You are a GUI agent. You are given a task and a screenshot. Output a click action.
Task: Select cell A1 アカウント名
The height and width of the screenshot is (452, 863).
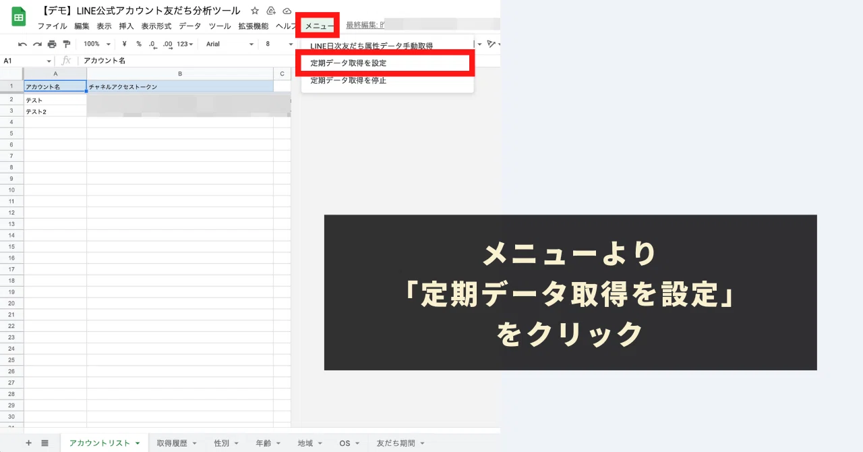[55, 86]
